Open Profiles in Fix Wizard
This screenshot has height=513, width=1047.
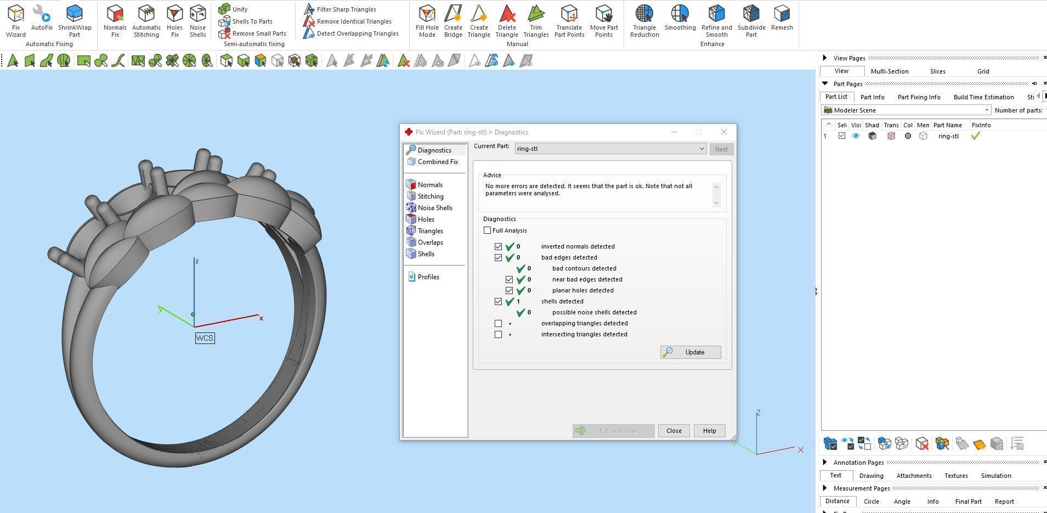[x=423, y=277]
